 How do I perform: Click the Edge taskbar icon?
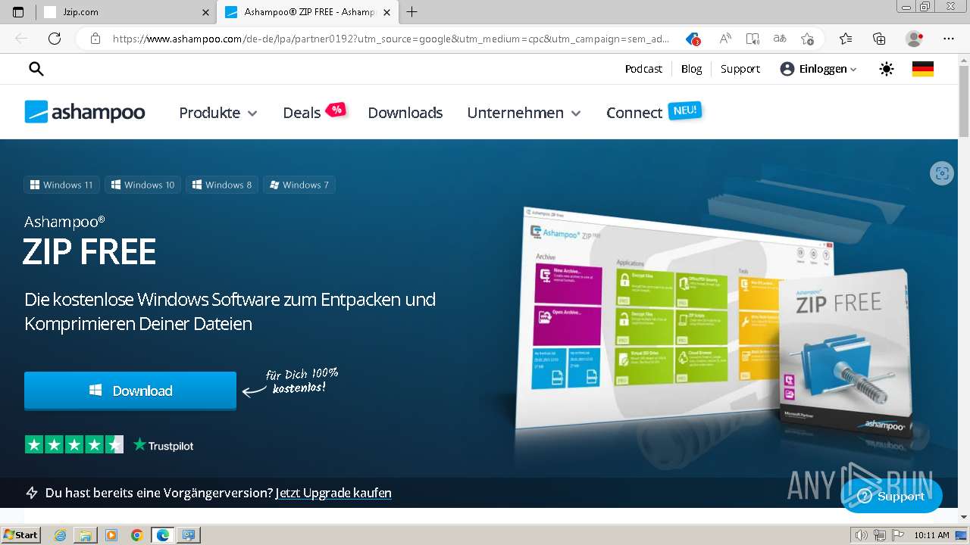click(162, 535)
